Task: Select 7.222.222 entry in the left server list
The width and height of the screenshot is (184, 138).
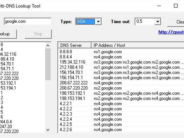Action: click(x=9, y=74)
